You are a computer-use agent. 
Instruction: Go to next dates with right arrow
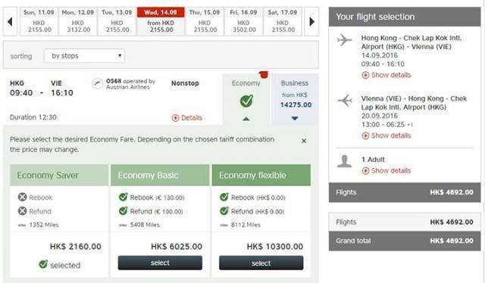[311, 22]
